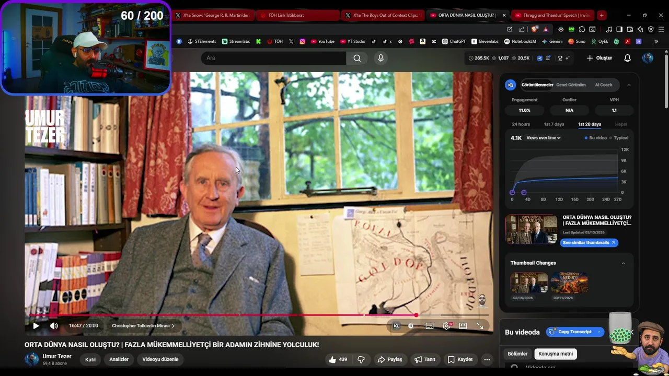The image size is (669, 376).
Task: Open the IQ icon in player controls
Action: pyautogui.click(x=396, y=326)
